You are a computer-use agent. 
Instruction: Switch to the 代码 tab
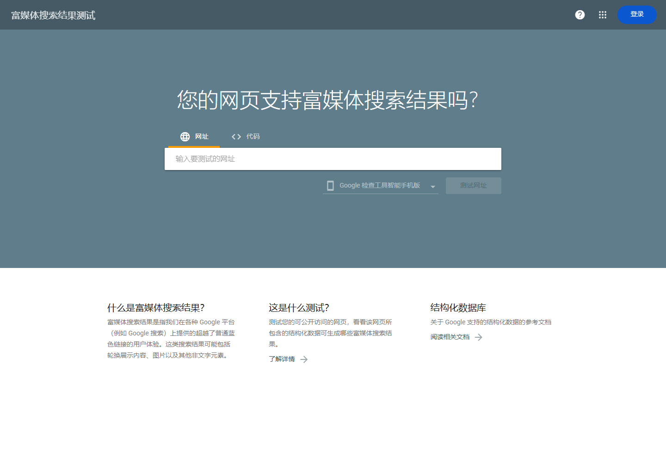pos(246,137)
